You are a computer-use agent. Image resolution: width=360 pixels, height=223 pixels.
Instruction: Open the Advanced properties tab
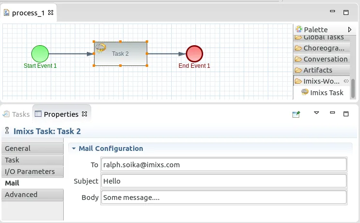[32, 195]
